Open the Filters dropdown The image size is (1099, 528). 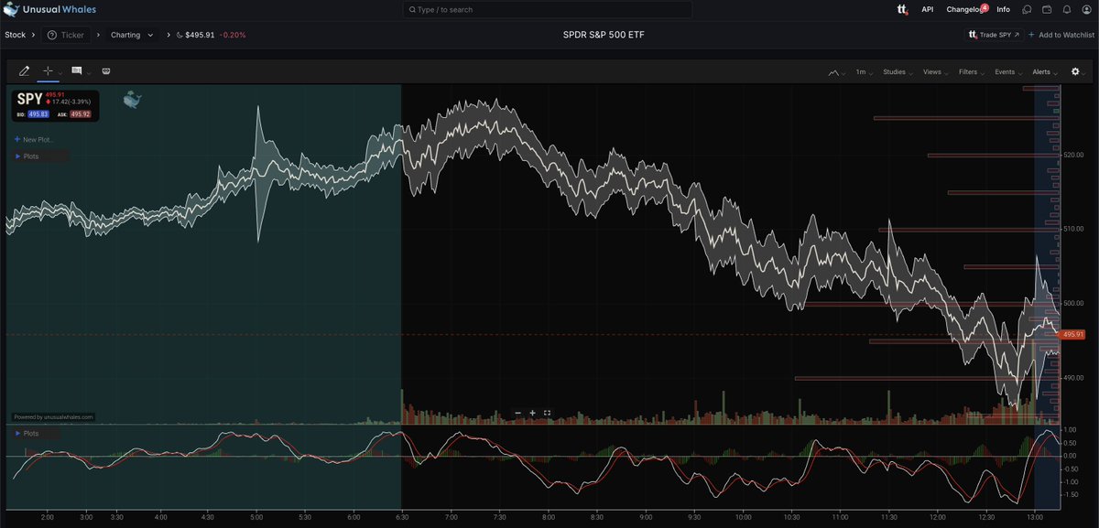click(971, 71)
